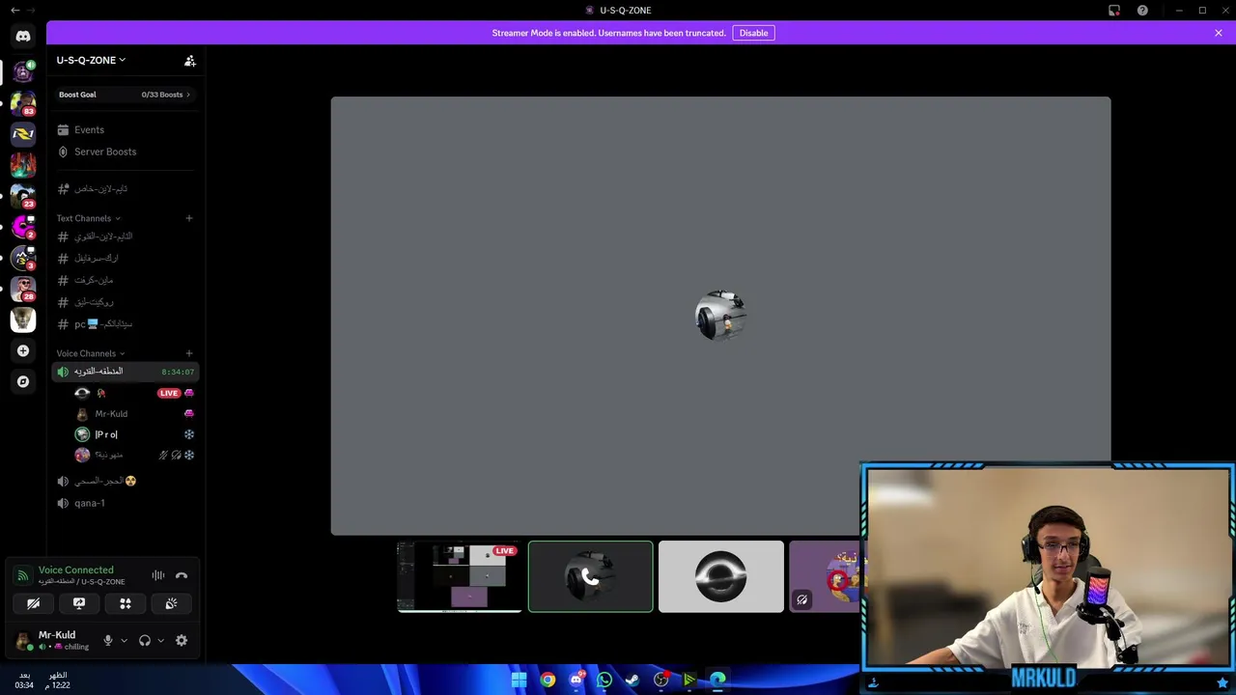1236x695 pixels.
Task: Open noise suppression waveform icon
Action: pos(158,575)
